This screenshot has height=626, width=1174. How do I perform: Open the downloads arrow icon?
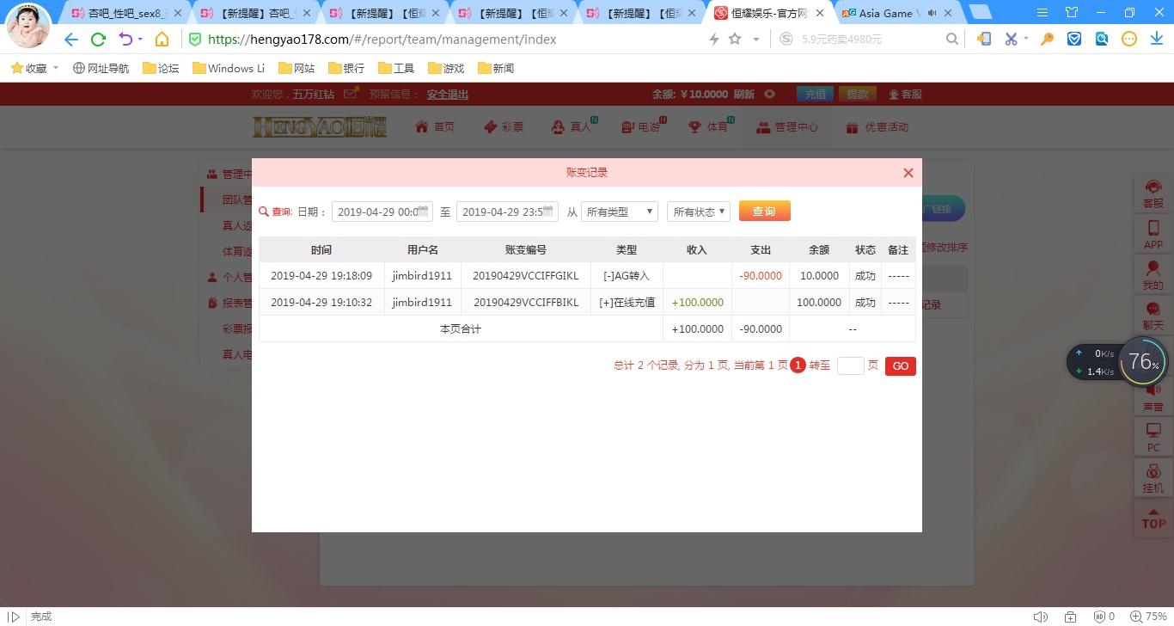(x=1157, y=39)
